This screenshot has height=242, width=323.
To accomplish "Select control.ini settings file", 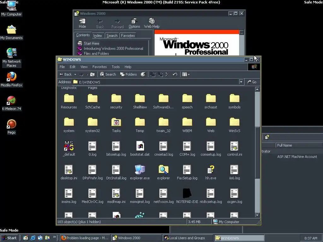I will pos(234,149).
